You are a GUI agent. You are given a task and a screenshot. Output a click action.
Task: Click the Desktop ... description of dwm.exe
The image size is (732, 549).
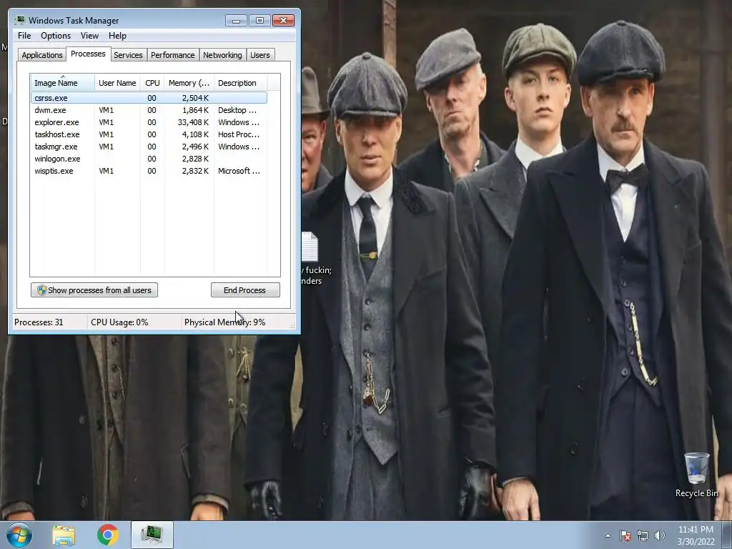[x=237, y=110]
